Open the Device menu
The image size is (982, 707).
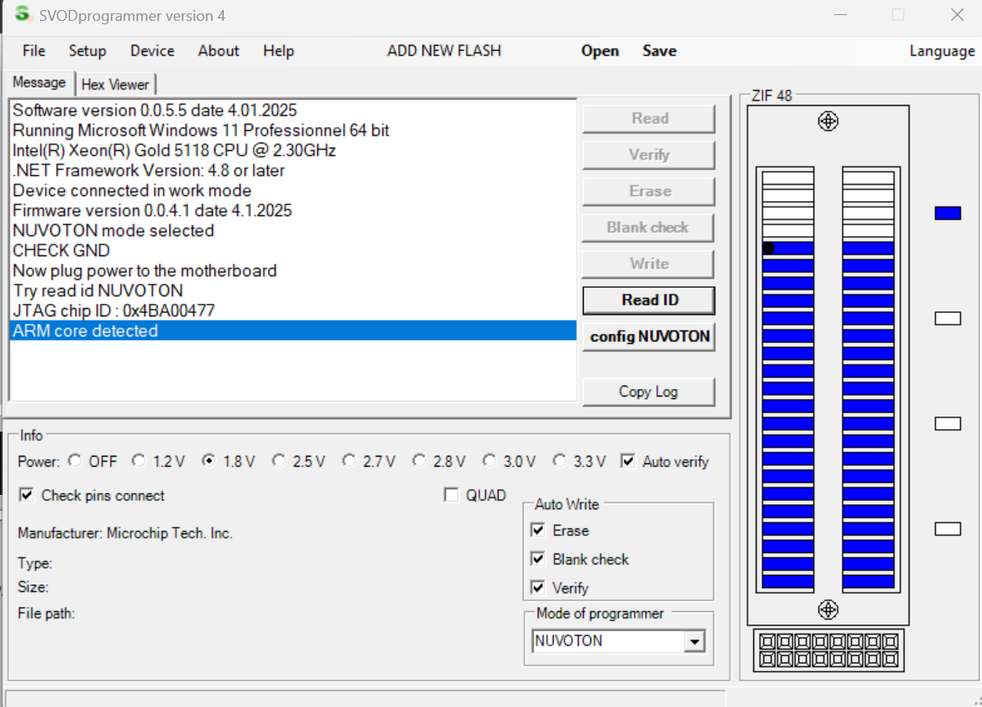tap(152, 51)
